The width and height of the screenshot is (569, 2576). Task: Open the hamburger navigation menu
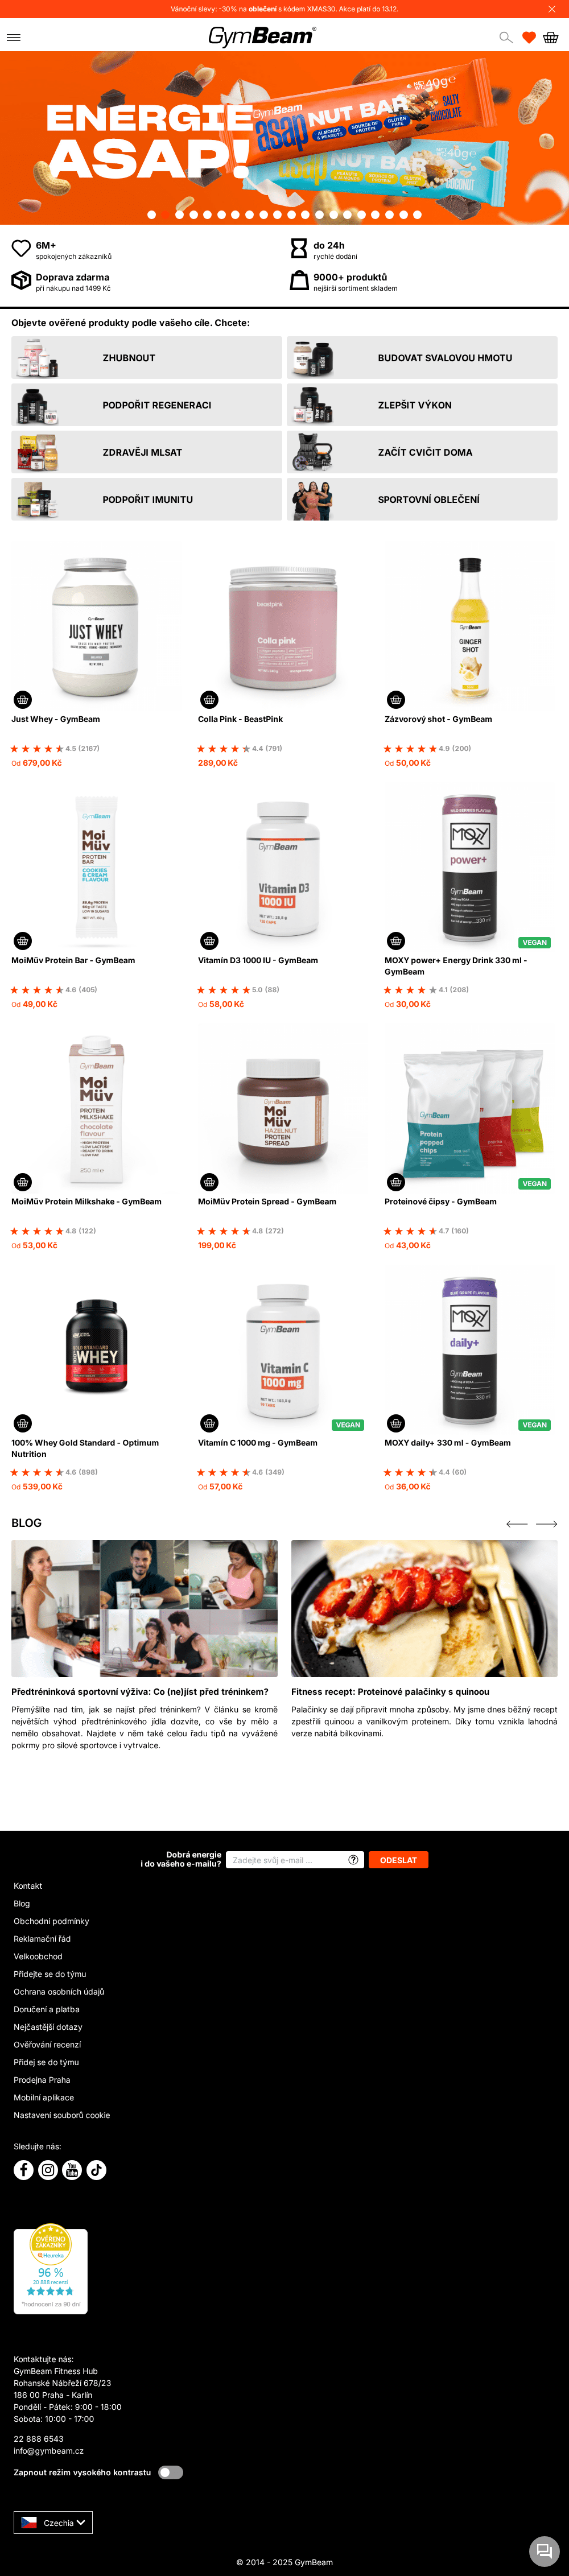(x=13, y=37)
